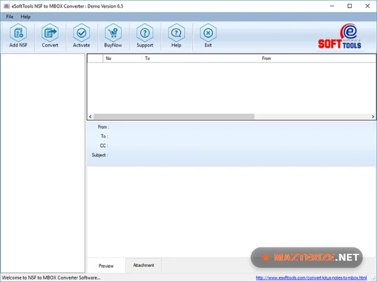Sort by the To column header
The image size is (377, 282).
coord(200,58)
